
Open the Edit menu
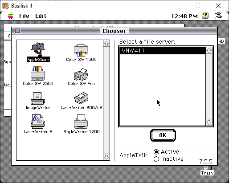(x=41, y=16)
